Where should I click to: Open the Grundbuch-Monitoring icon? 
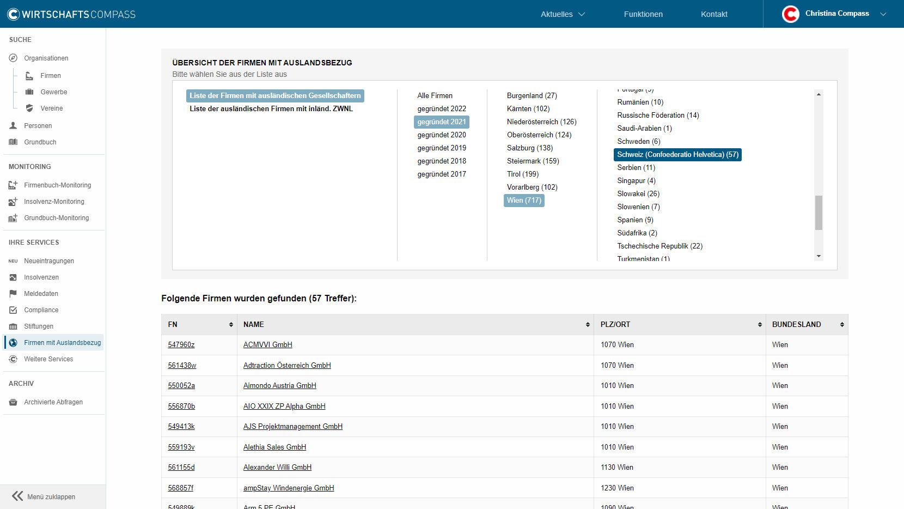pos(13,218)
